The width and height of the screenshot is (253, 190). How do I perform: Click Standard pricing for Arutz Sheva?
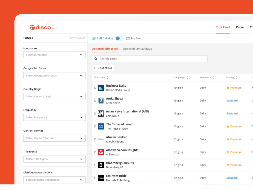[x=232, y=101]
